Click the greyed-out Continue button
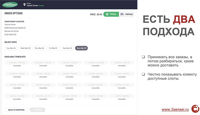The image size is (200, 115). click(37, 110)
